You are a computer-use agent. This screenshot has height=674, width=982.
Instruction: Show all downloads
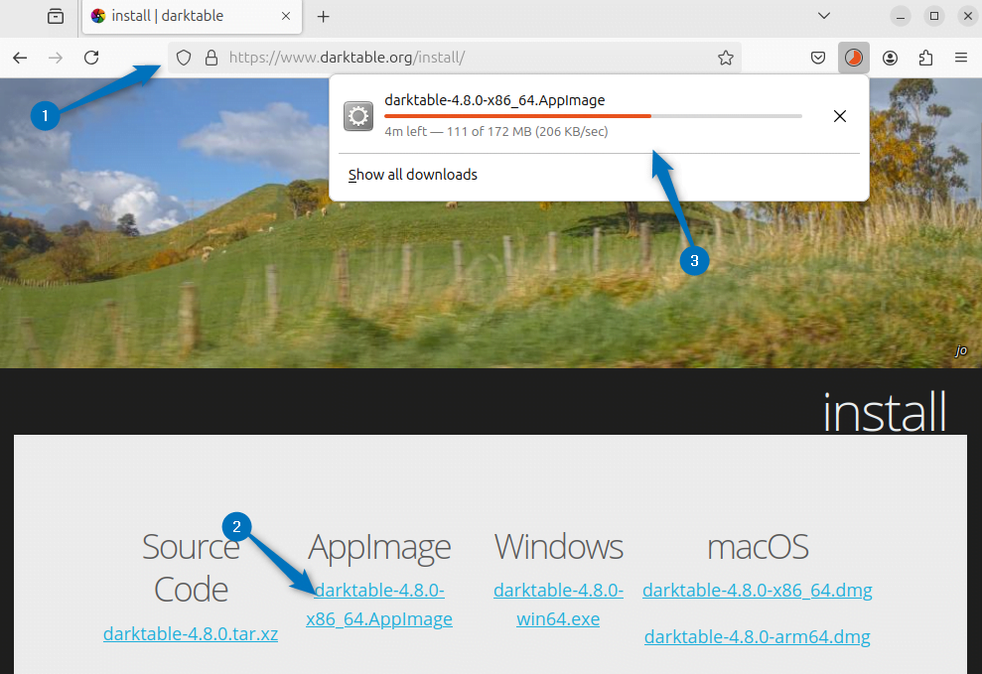pyautogui.click(x=412, y=174)
